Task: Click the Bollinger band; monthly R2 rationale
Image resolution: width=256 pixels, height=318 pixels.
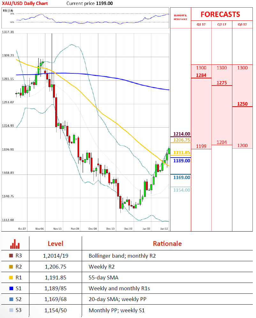Action: (122, 256)
